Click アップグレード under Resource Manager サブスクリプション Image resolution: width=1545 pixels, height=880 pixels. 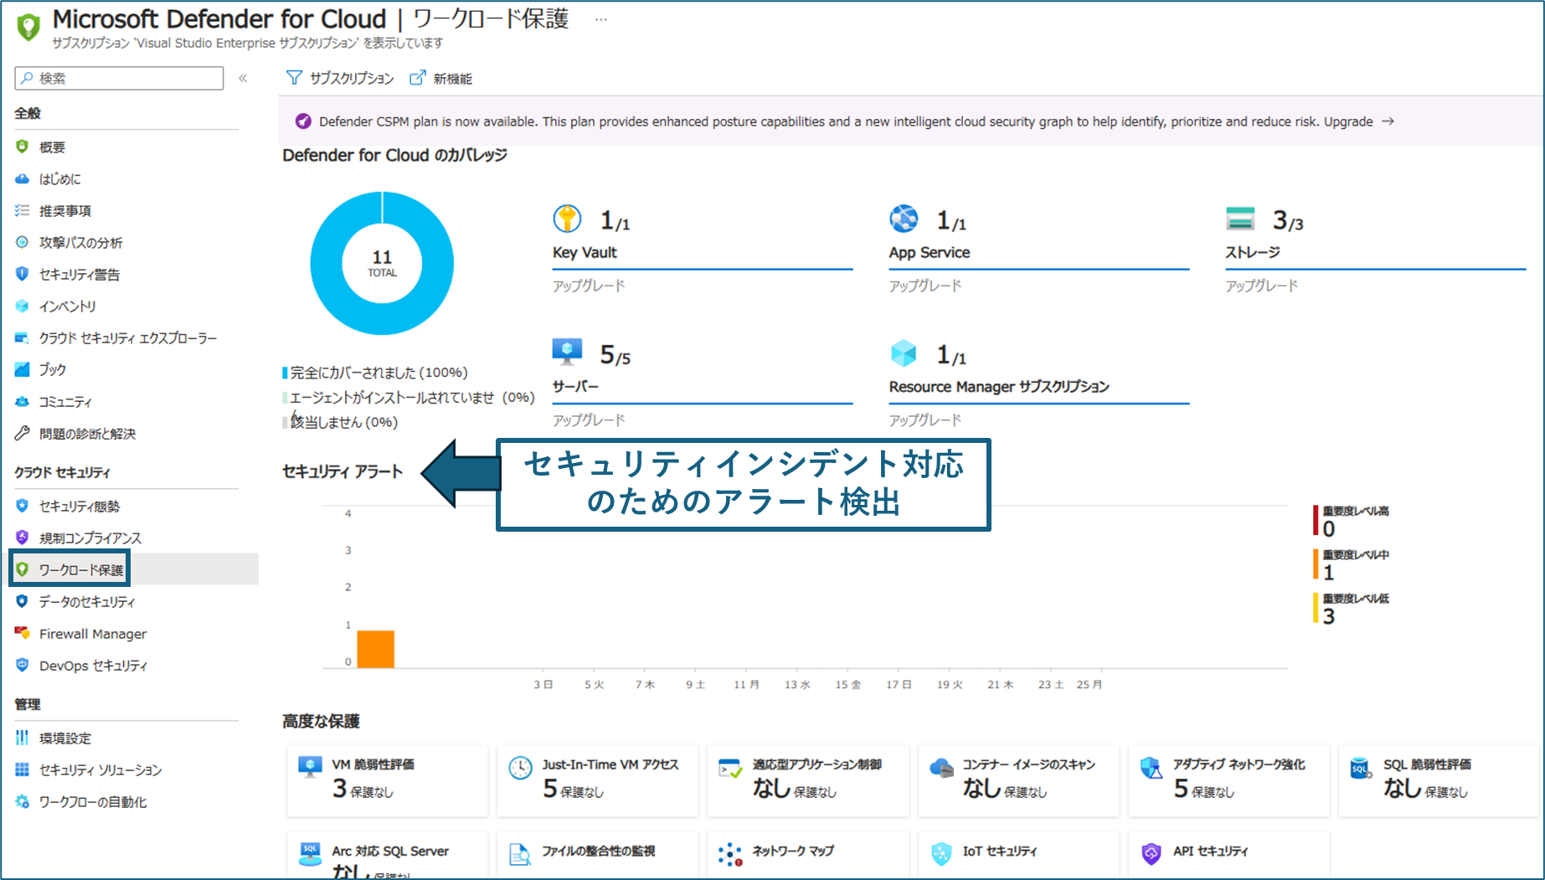coord(925,420)
